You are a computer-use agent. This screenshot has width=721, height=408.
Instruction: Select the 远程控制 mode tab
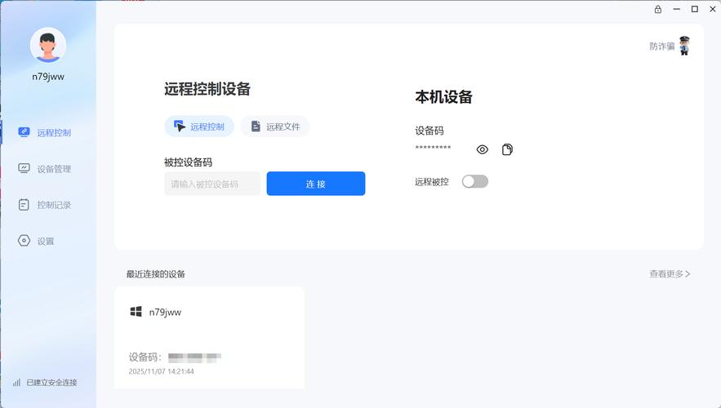(199, 126)
